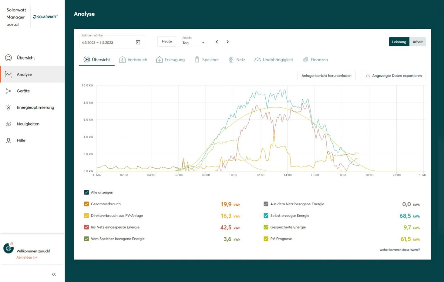Open the calendar date picker icon
444x282 pixels.
138,42
